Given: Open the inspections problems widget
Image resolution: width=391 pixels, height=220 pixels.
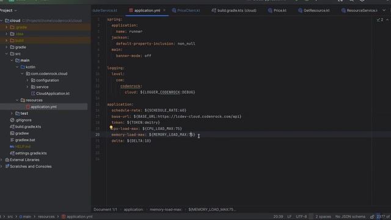Looking at the screenshot, I should tap(380, 20).
